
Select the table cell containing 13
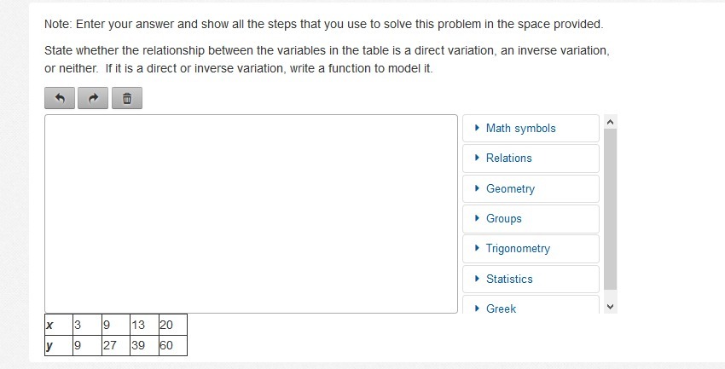[142, 325]
